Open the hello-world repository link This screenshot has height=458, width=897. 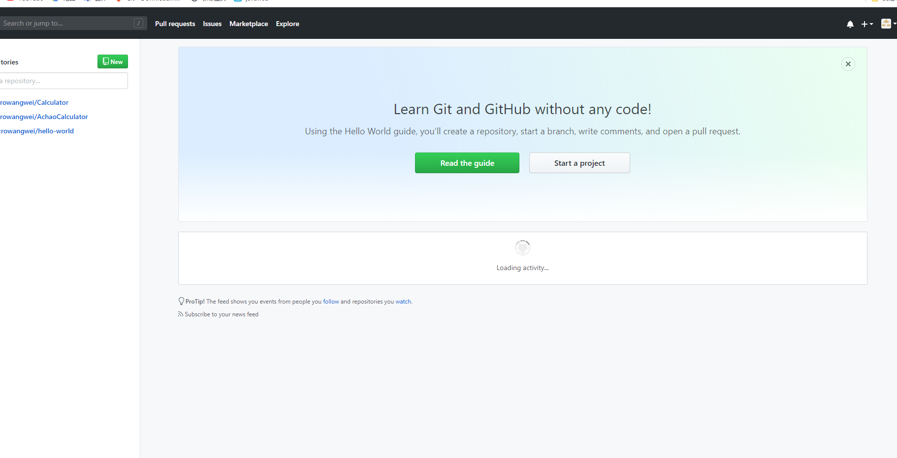[37, 131]
